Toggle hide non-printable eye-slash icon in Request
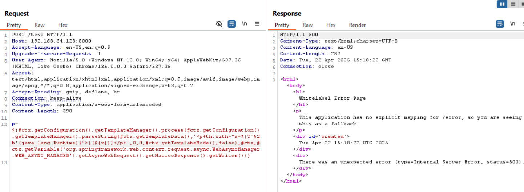Screen dimensions: 524x192 point(219,24)
